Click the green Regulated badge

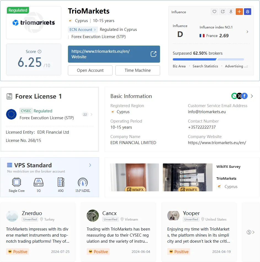tap(18, 10)
